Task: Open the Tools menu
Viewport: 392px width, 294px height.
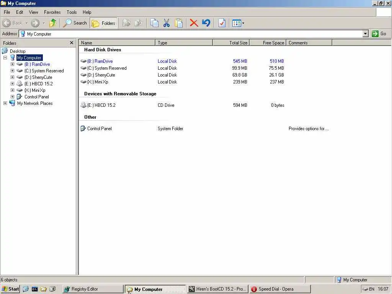Action: 72,12
